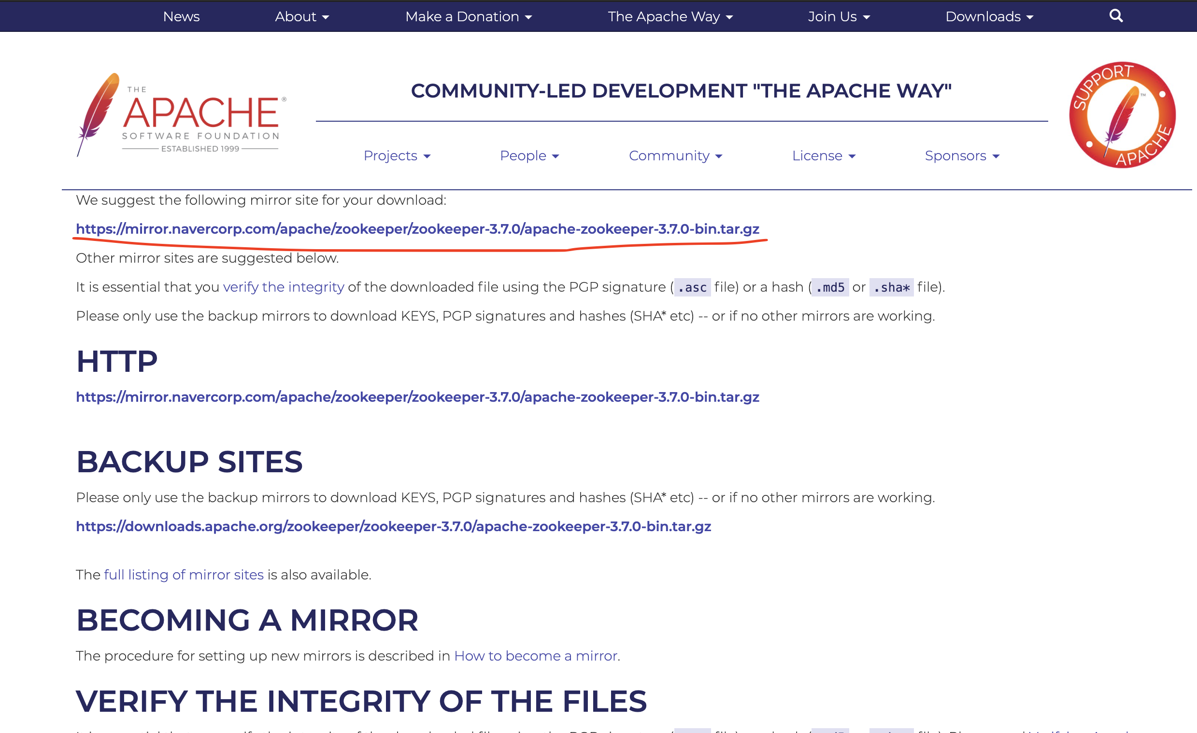Expand the Community menu

[x=675, y=155]
